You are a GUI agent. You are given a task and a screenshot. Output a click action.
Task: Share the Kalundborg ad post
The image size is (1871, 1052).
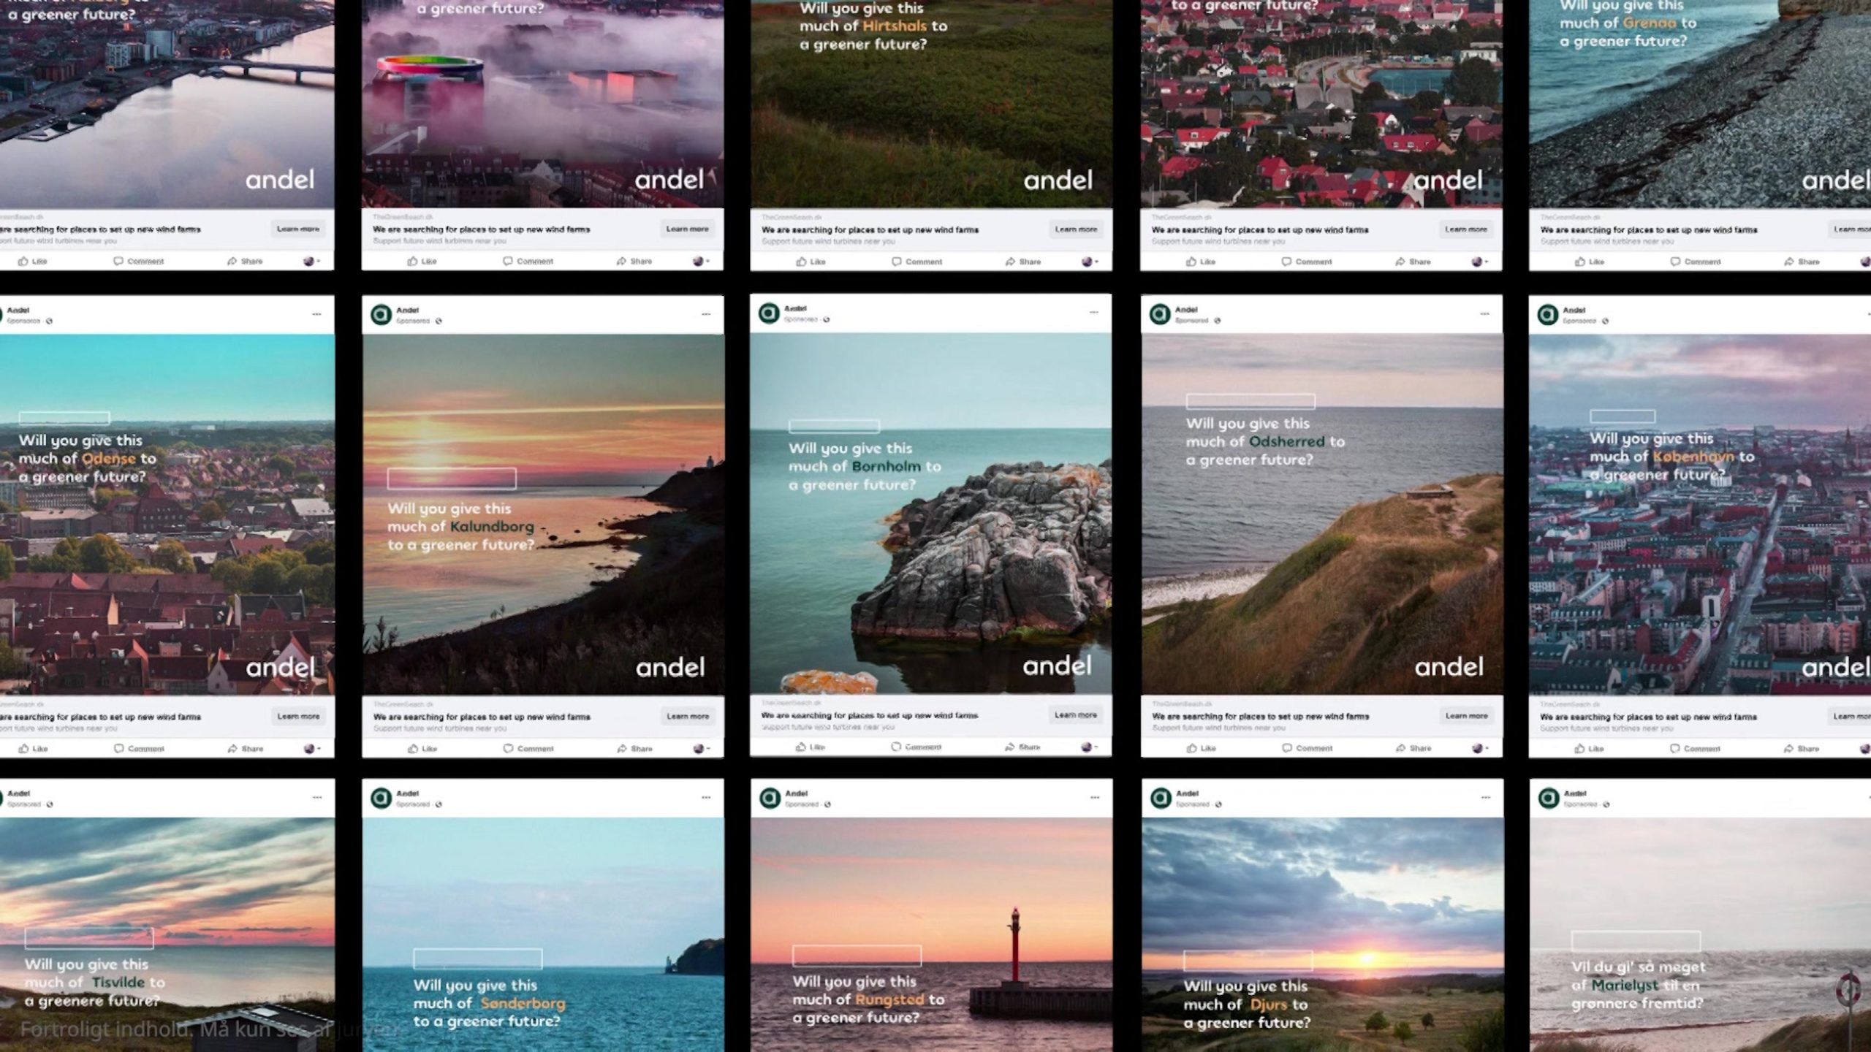tap(634, 748)
